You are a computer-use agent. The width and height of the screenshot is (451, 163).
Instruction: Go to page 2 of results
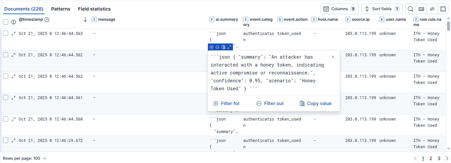click(431, 158)
